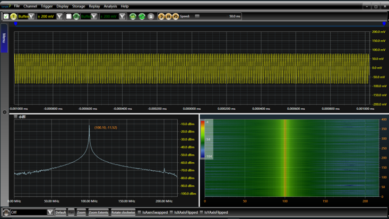
Task: Click the green channel 2 indicator icon
Action: (76, 16)
